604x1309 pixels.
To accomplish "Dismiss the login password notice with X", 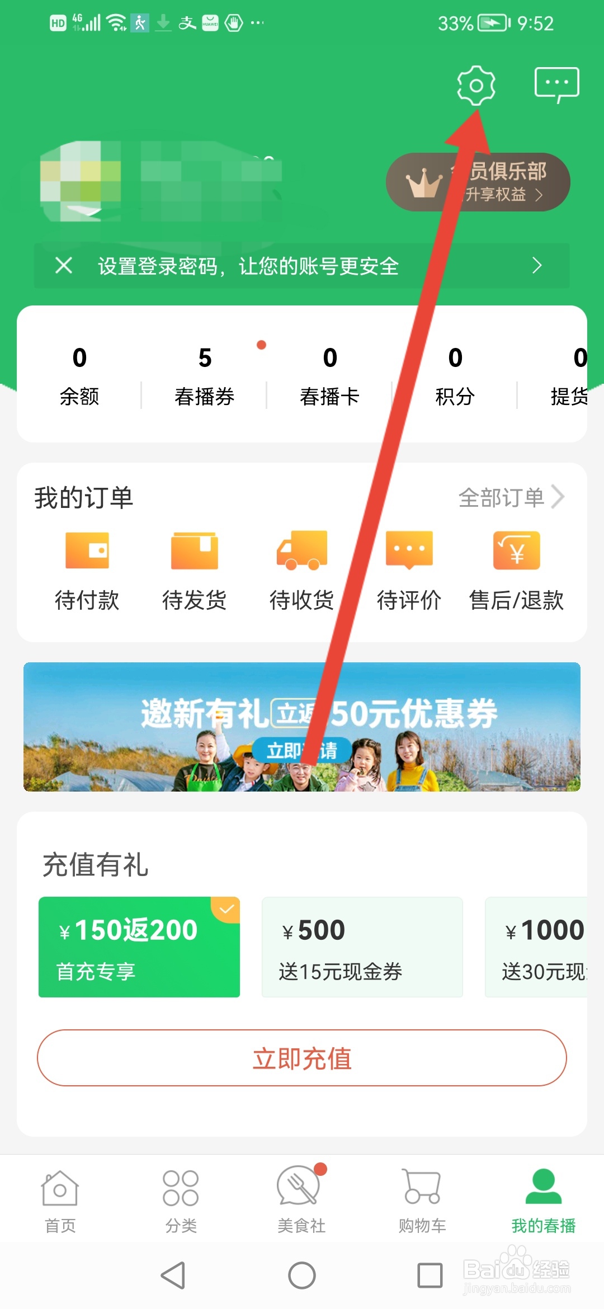I will point(64,265).
